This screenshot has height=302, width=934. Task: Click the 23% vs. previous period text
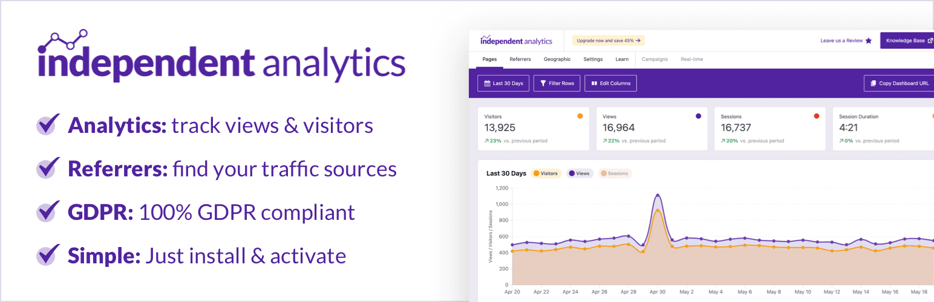(x=516, y=141)
